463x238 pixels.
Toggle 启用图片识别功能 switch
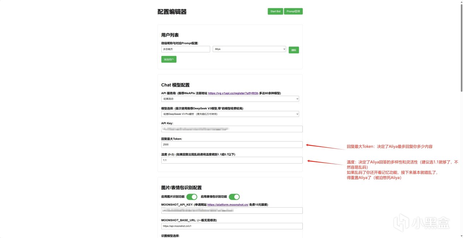(192, 197)
